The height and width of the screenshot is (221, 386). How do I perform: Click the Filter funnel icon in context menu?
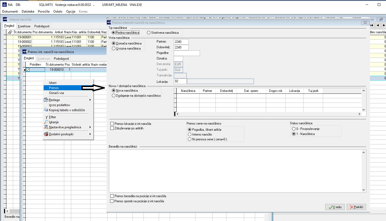point(46,117)
